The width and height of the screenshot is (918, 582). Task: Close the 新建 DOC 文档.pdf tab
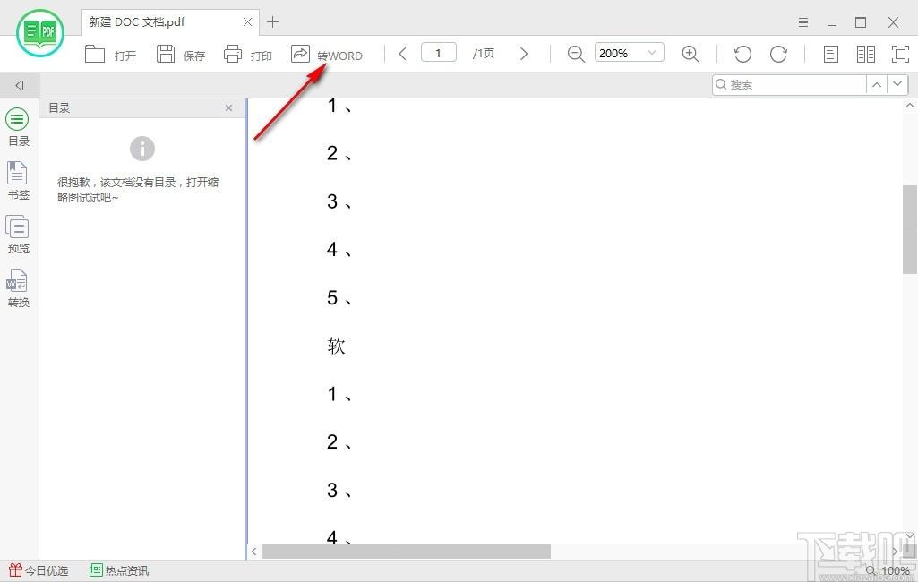[248, 22]
